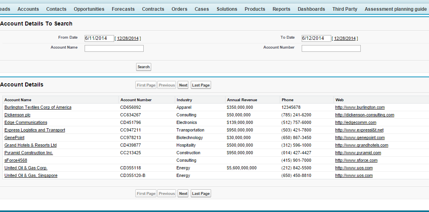Select the Hospitality industry cell
429x212 pixels.
[x=186, y=145]
